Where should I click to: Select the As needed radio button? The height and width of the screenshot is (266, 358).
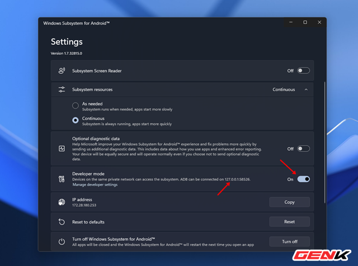coord(76,106)
